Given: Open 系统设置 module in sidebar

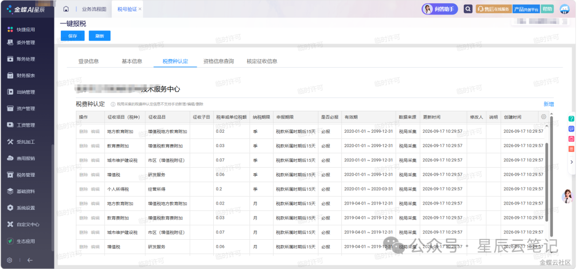Looking at the screenshot, I should pos(21,208).
